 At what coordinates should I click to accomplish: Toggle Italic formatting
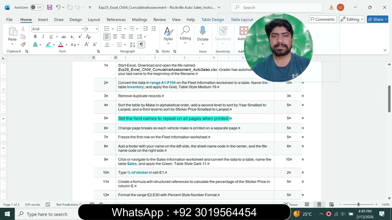(x=43, y=37)
